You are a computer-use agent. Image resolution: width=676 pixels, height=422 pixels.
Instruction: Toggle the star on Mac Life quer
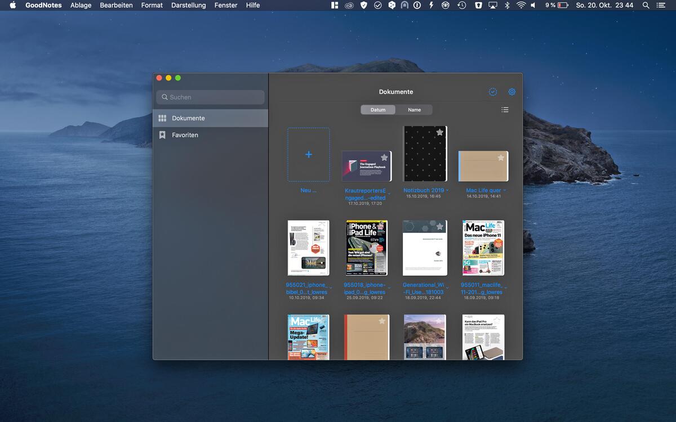coord(501,158)
